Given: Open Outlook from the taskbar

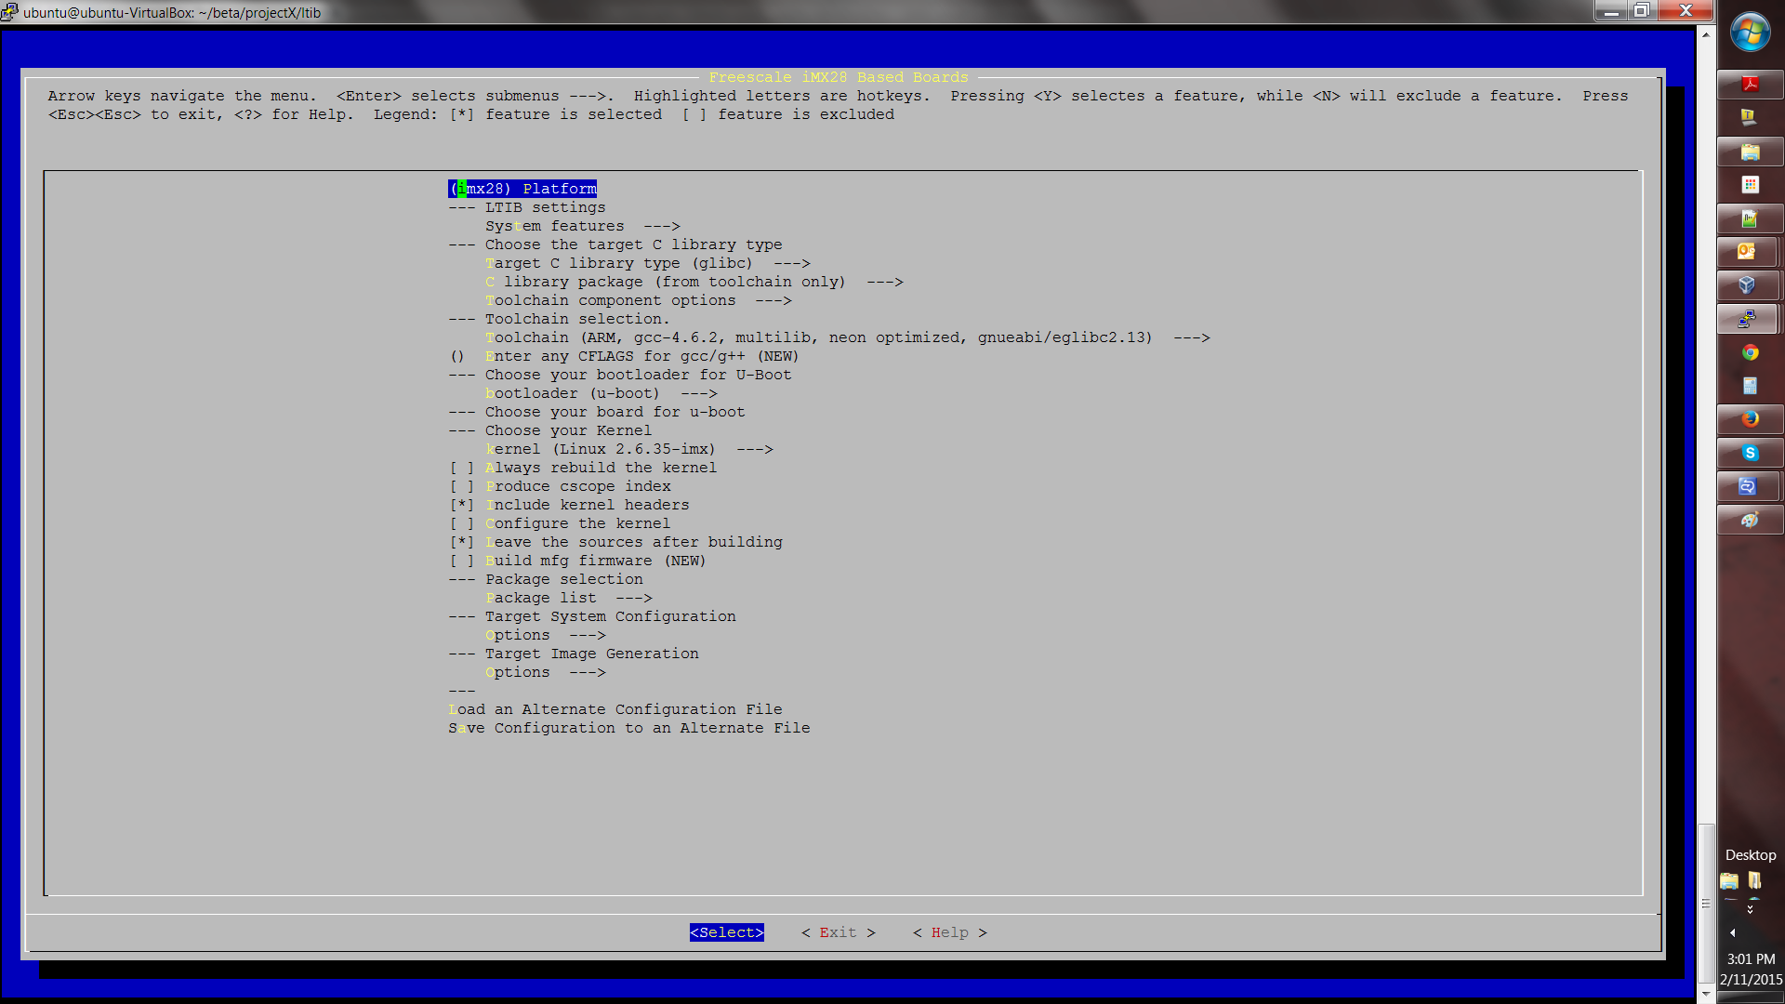Looking at the screenshot, I should (x=1748, y=252).
